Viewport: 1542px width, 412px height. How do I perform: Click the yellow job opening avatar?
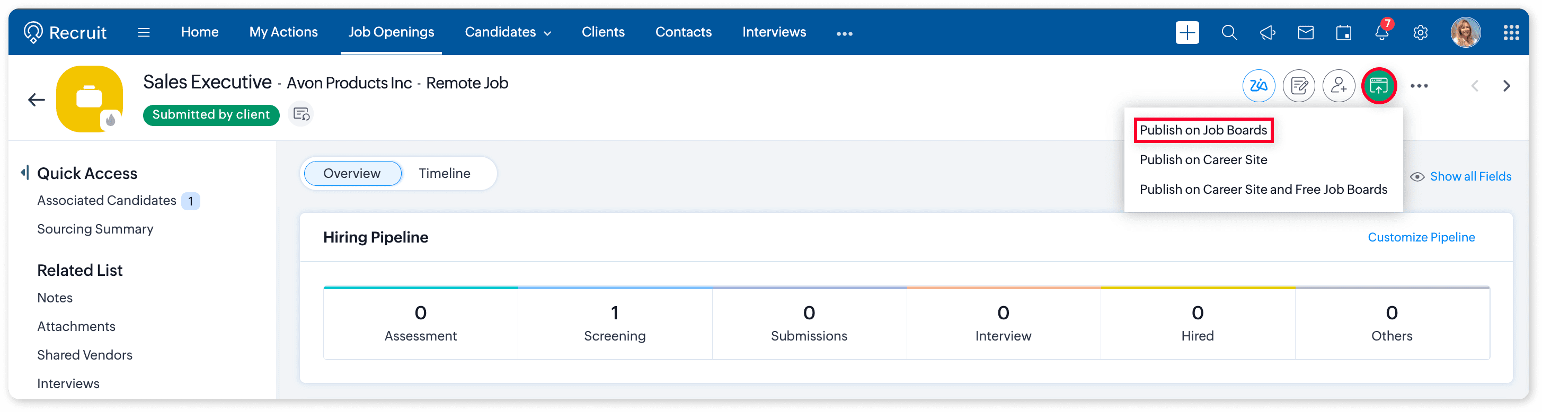point(89,98)
